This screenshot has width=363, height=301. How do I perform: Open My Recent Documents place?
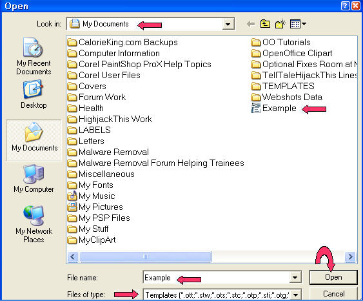click(x=34, y=56)
